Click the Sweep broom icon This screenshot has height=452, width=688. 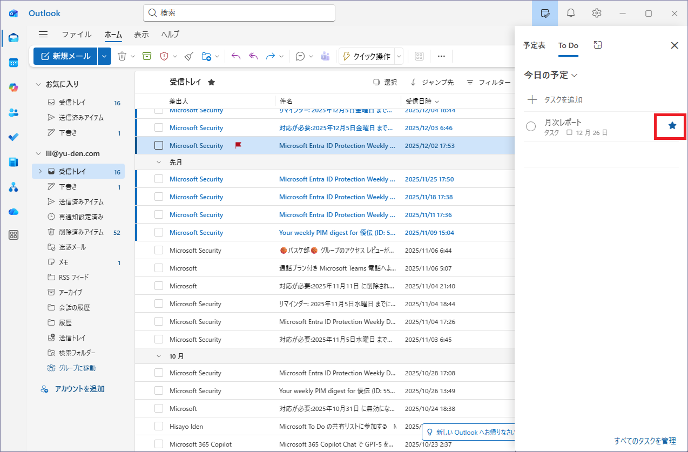tap(188, 56)
